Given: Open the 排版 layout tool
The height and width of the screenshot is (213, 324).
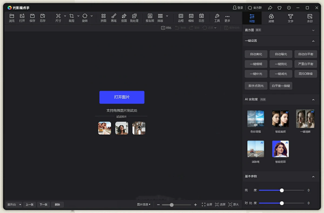Looking at the screenshot, I should point(160,18).
